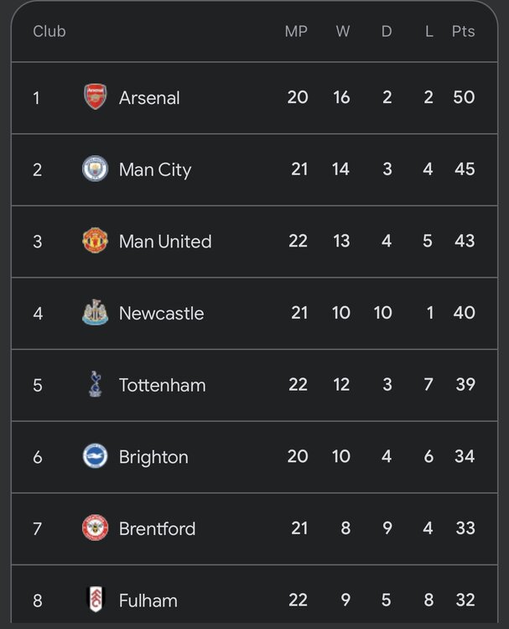
Task: Tap the Newcastle club crest
Action: coord(95,313)
